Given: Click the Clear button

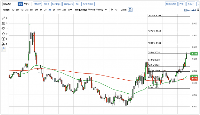Looking at the screenshot, I should [191, 4].
